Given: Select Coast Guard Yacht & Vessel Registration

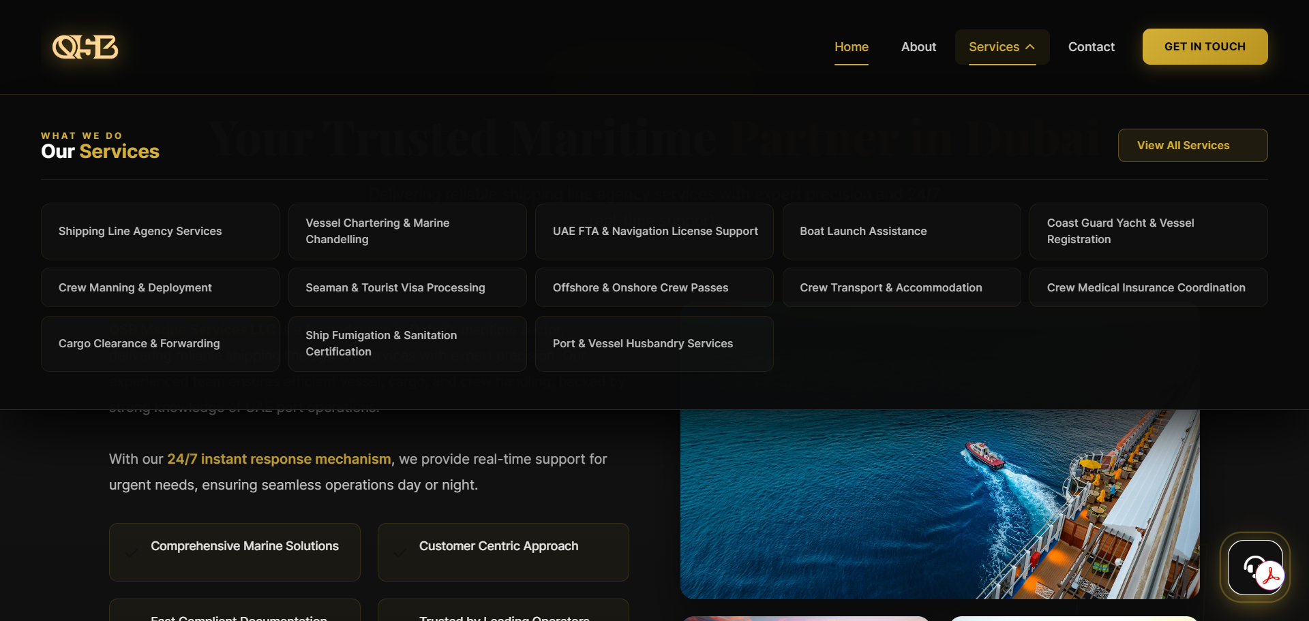Looking at the screenshot, I should pyautogui.click(x=1148, y=232).
